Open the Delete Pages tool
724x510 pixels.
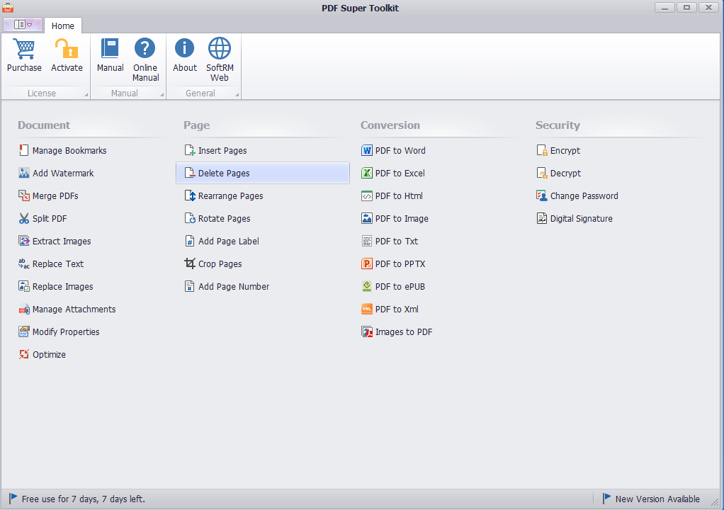[x=263, y=173]
